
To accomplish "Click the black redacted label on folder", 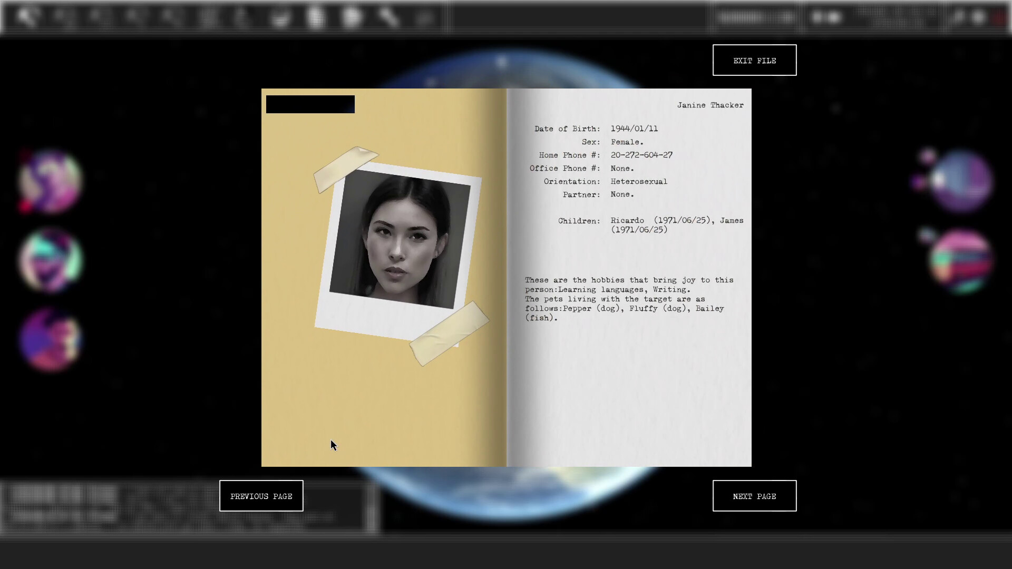I will click(x=310, y=104).
